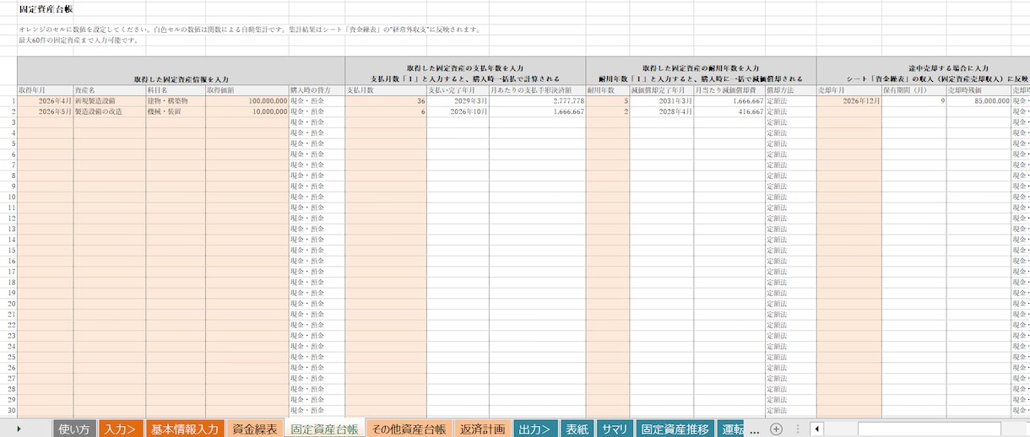Click the sheet tab scroll arrow
This screenshot has height=437, width=1030.
[x=19, y=429]
